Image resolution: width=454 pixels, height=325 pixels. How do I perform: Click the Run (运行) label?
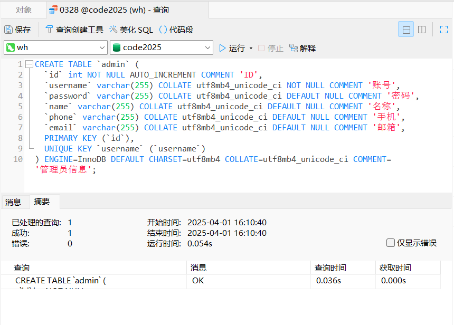click(x=237, y=48)
